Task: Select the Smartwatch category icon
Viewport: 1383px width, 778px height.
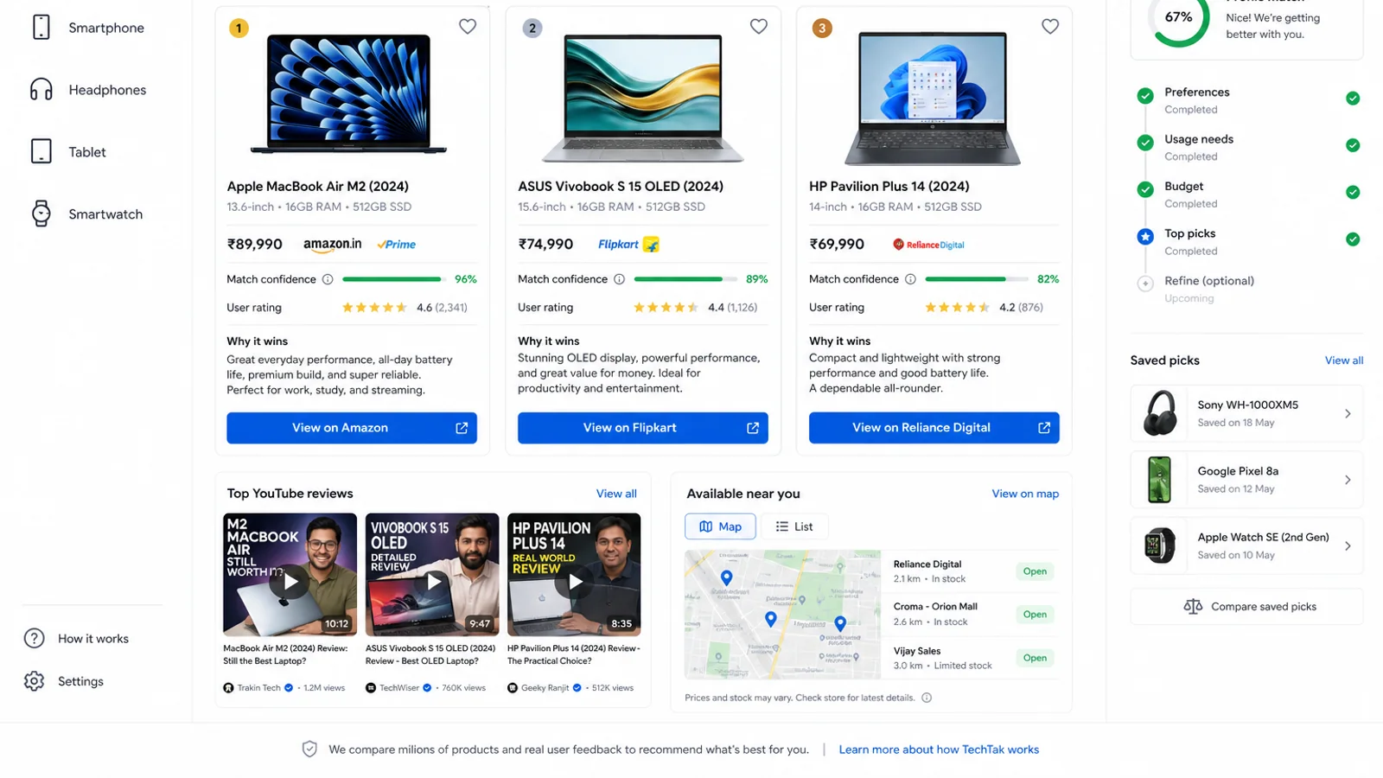Action: click(x=41, y=214)
